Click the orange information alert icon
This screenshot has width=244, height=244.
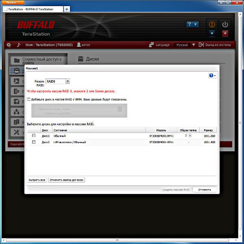(x=212, y=24)
